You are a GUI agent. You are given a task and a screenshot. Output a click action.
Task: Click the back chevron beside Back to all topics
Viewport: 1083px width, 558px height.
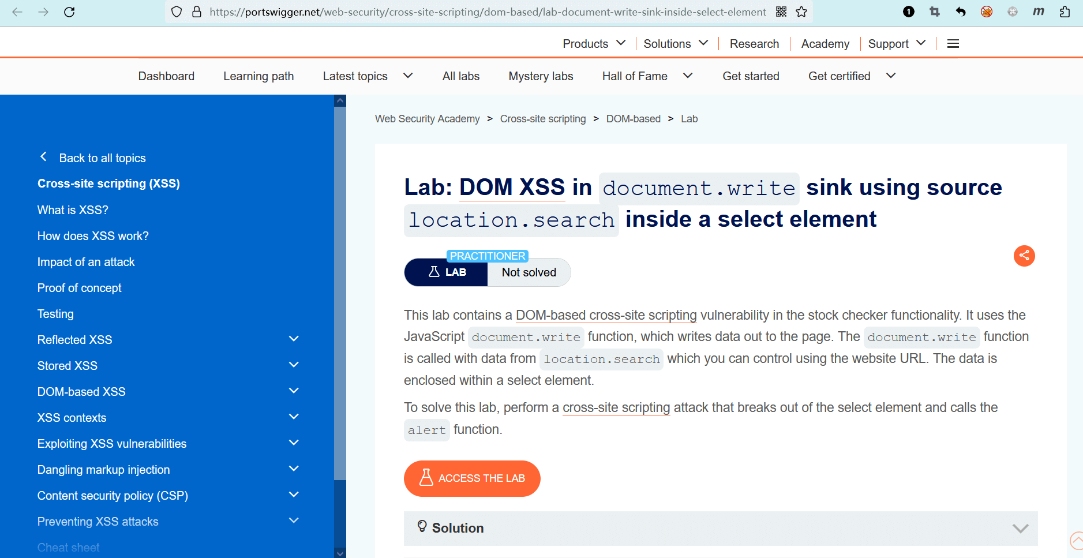pos(43,157)
